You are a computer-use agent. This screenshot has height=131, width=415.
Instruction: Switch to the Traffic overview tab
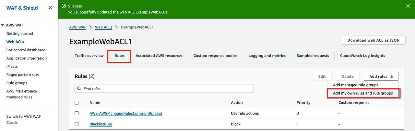89,56
